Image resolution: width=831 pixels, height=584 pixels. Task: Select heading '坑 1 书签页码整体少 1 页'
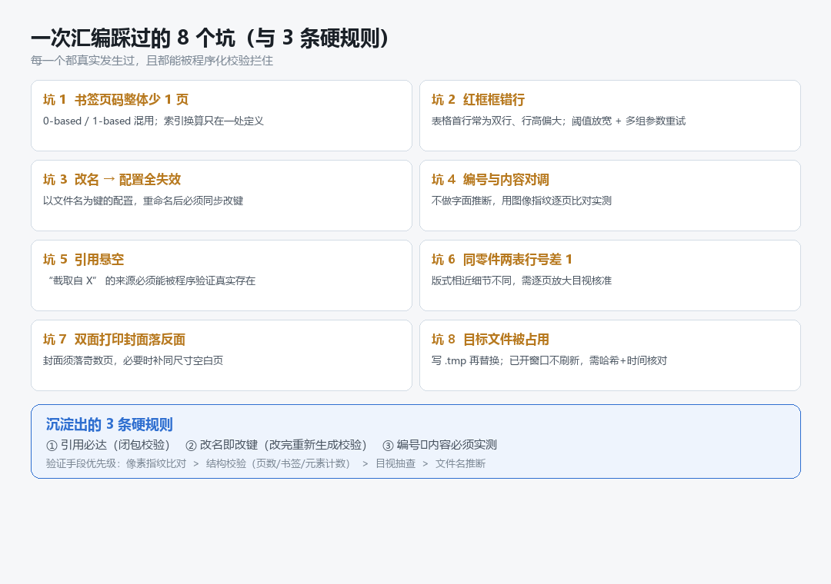click(115, 100)
